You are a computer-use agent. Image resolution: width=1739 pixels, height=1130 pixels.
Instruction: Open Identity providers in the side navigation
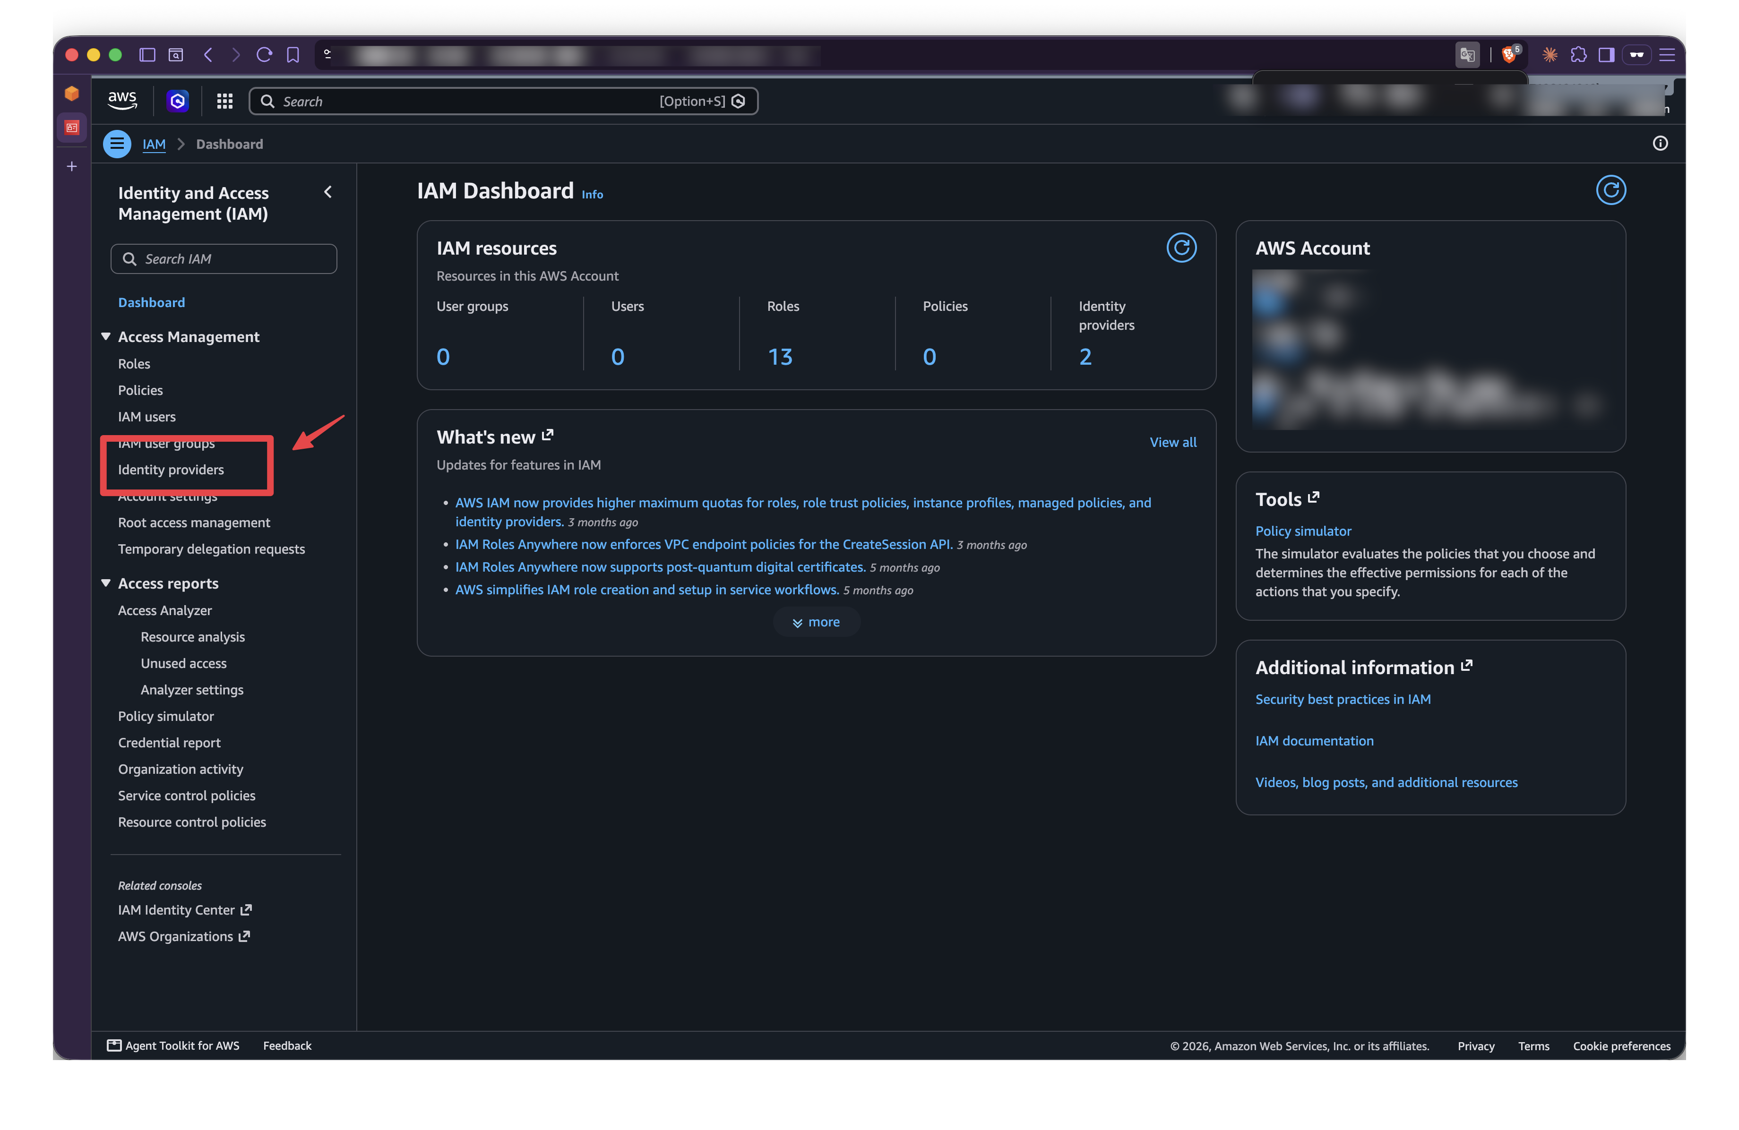pyautogui.click(x=171, y=470)
